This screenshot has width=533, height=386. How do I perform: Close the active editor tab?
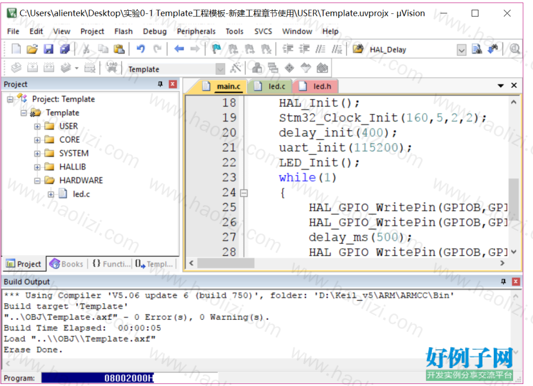514,86
